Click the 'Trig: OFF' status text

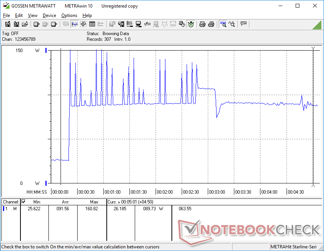[10, 34]
